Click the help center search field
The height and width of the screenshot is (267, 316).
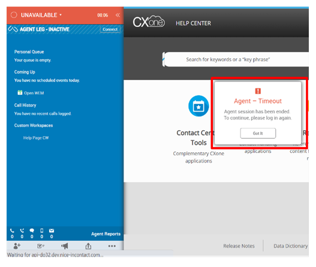coord(236,59)
